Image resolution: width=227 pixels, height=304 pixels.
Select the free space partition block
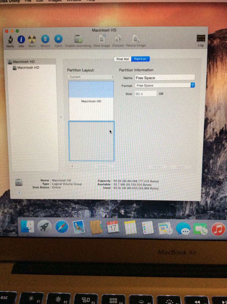[92, 141]
